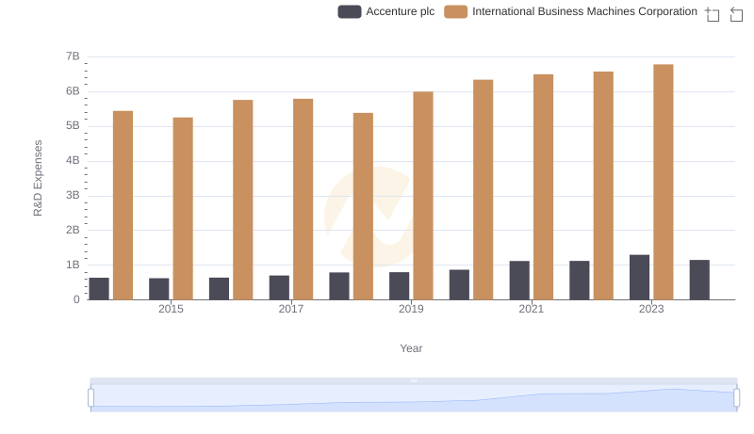Click the 7B y-axis label
Viewport: 754px width, 434px height.
[73, 56]
